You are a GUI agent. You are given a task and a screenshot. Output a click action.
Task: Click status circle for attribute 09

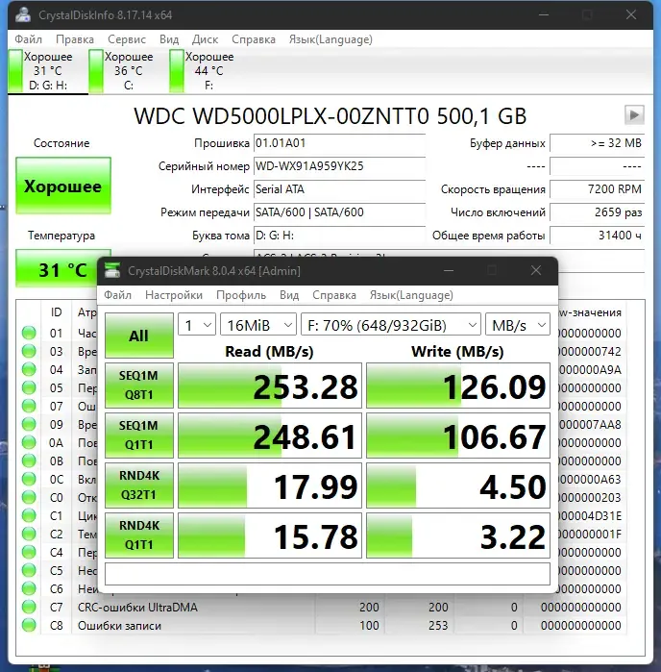(x=29, y=424)
